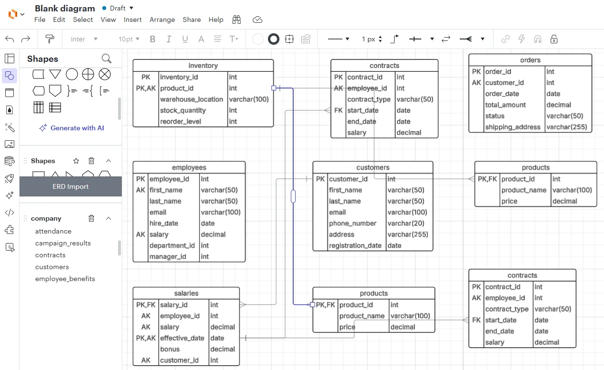Open the sparkle AI icon in left rail
This screenshot has width=604, height=370.
tap(10, 195)
